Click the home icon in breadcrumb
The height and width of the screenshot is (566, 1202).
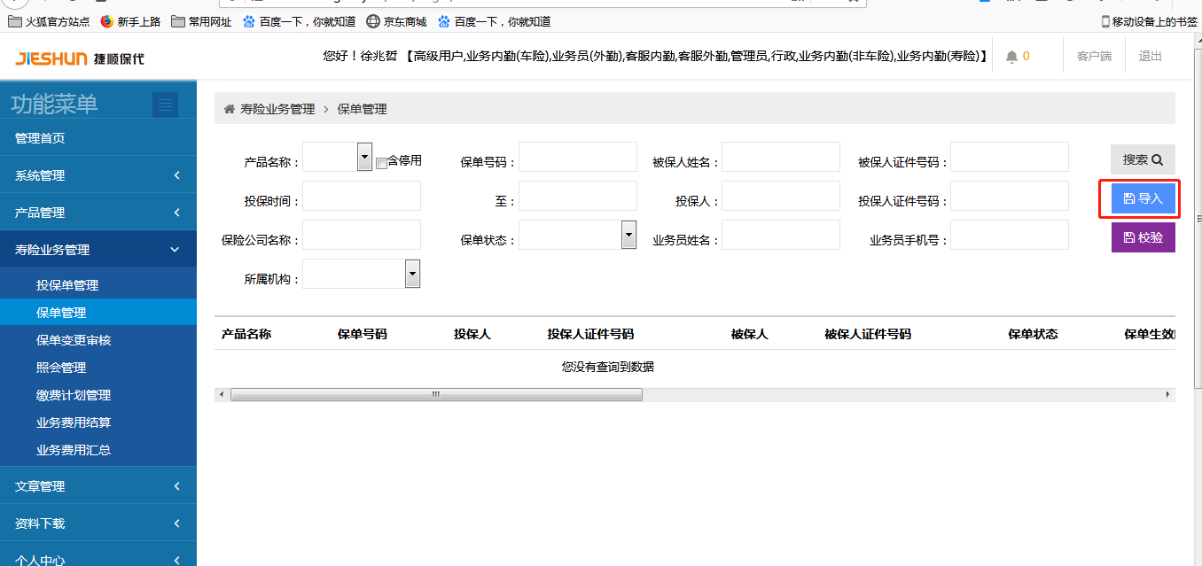point(230,109)
